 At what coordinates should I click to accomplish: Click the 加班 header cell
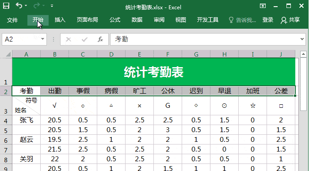click(253, 91)
